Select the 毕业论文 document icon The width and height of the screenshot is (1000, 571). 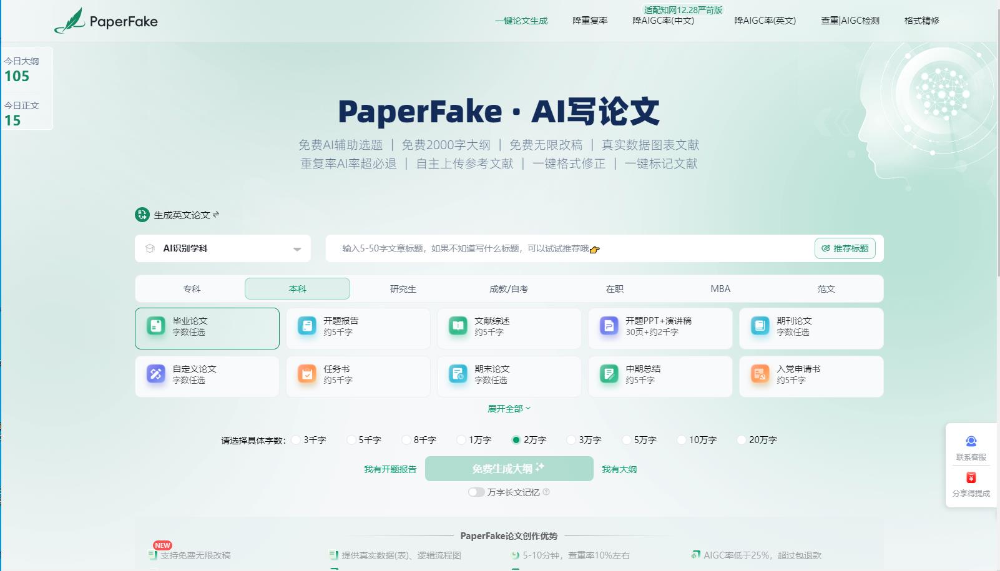tap(155, 326)
